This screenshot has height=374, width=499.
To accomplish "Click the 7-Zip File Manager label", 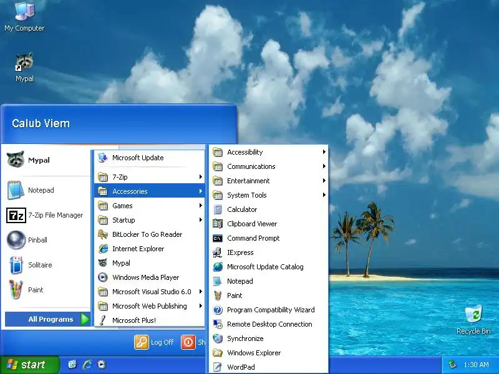I will pyautogui.click(x=56, y=215).
